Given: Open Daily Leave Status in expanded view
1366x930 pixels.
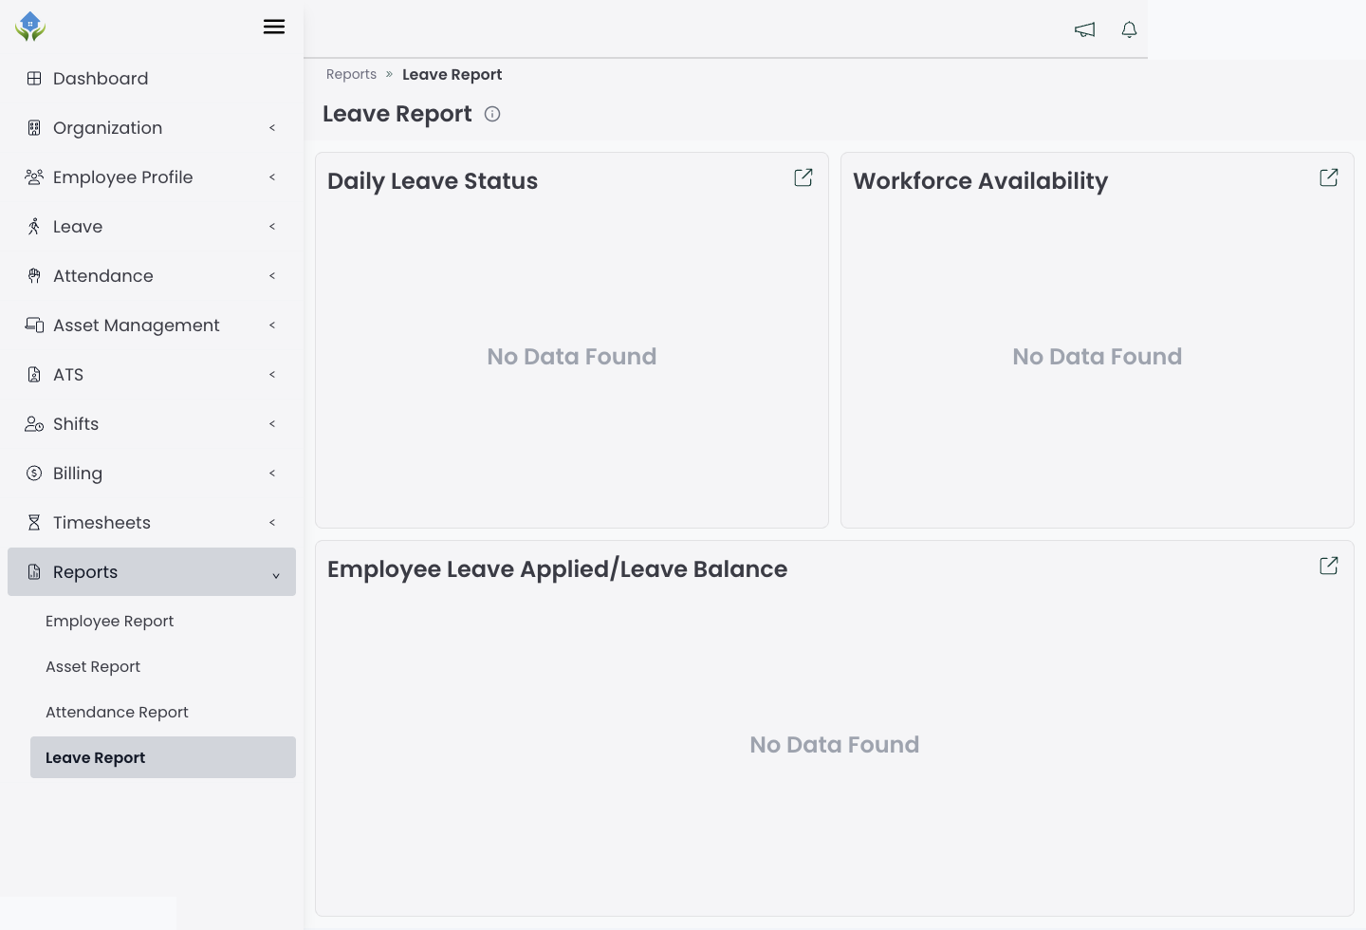Looking at the screenshot, I should [803, 177].
